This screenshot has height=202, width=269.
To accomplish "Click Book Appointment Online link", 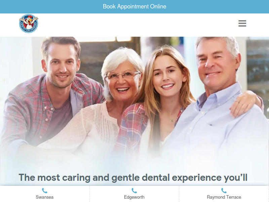I will 134,6.
